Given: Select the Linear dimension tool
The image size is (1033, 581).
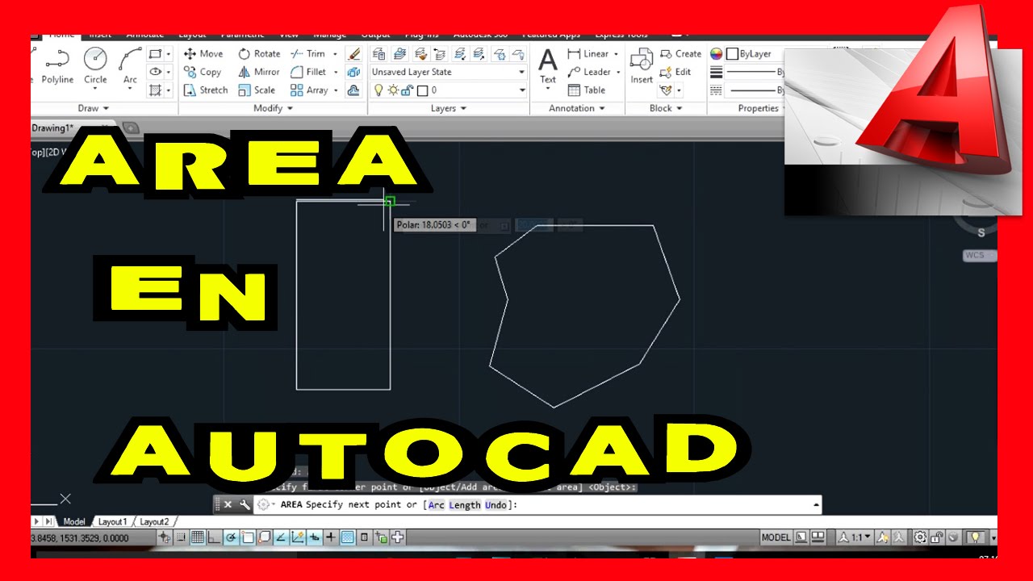Looking at the screenshot, I should point(588,54).
